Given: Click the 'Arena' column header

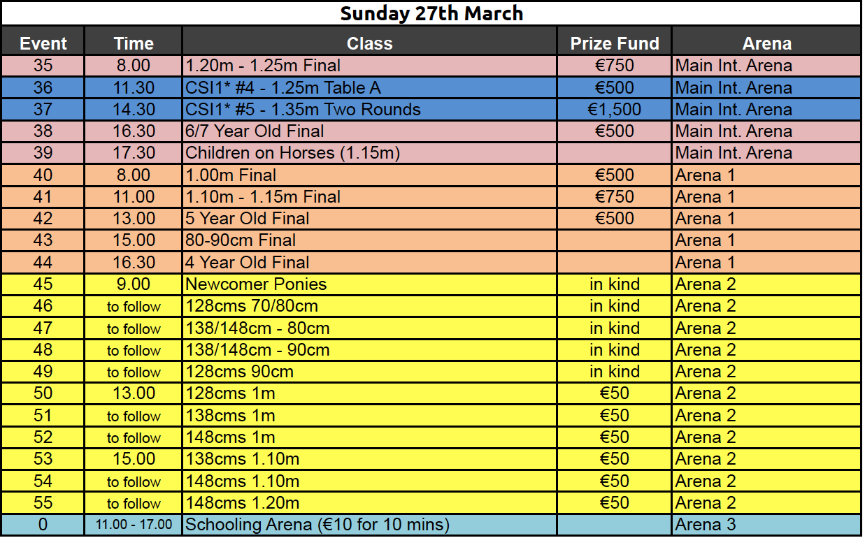Looking at the screenshot, I should tap(766, 42).
